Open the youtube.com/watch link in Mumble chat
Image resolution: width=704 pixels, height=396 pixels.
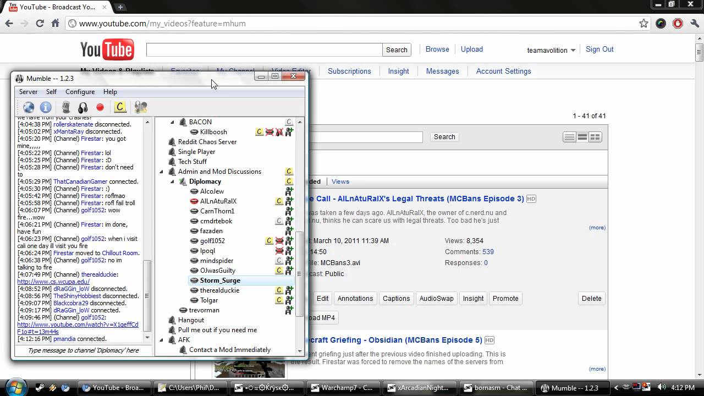78,328
